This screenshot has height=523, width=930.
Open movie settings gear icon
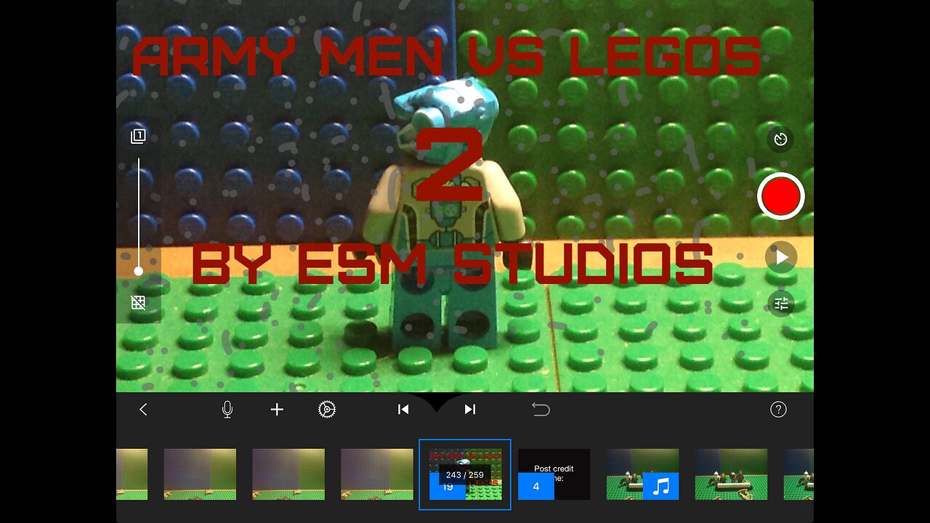[x=327, y=410]
